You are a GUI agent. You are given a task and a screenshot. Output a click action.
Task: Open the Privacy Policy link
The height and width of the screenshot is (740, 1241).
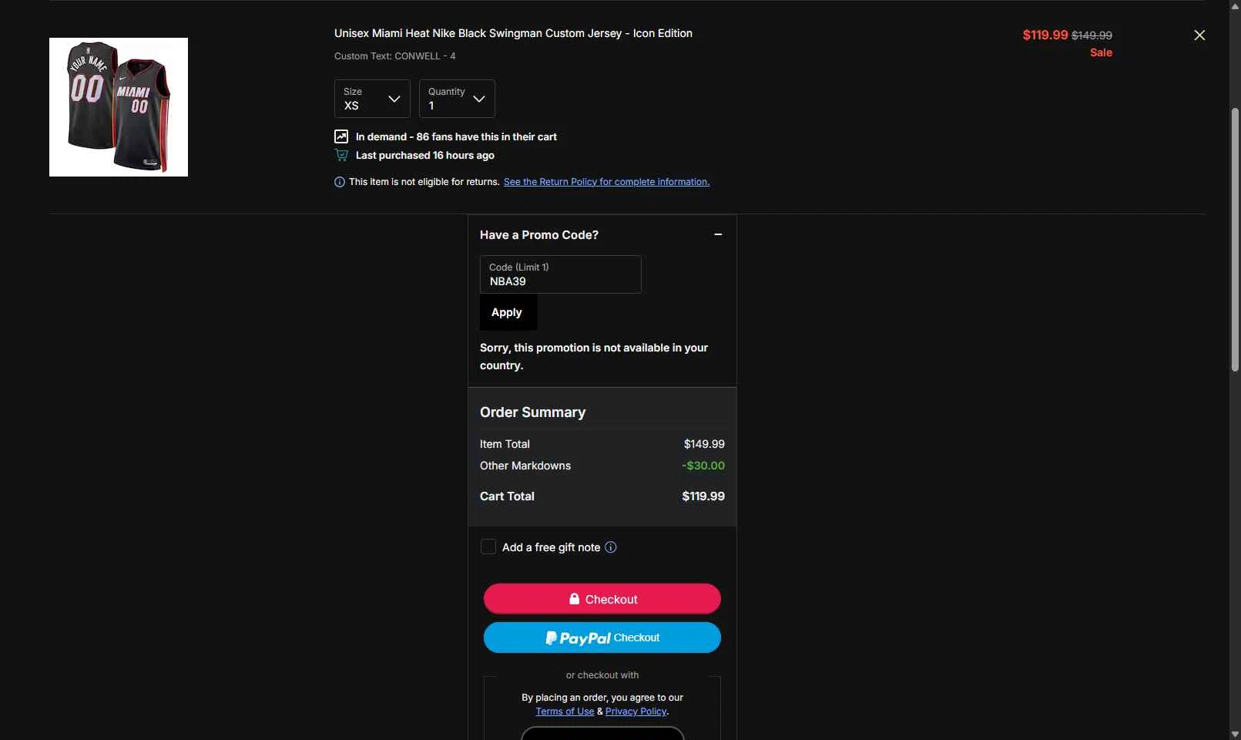tap(636, 711)
